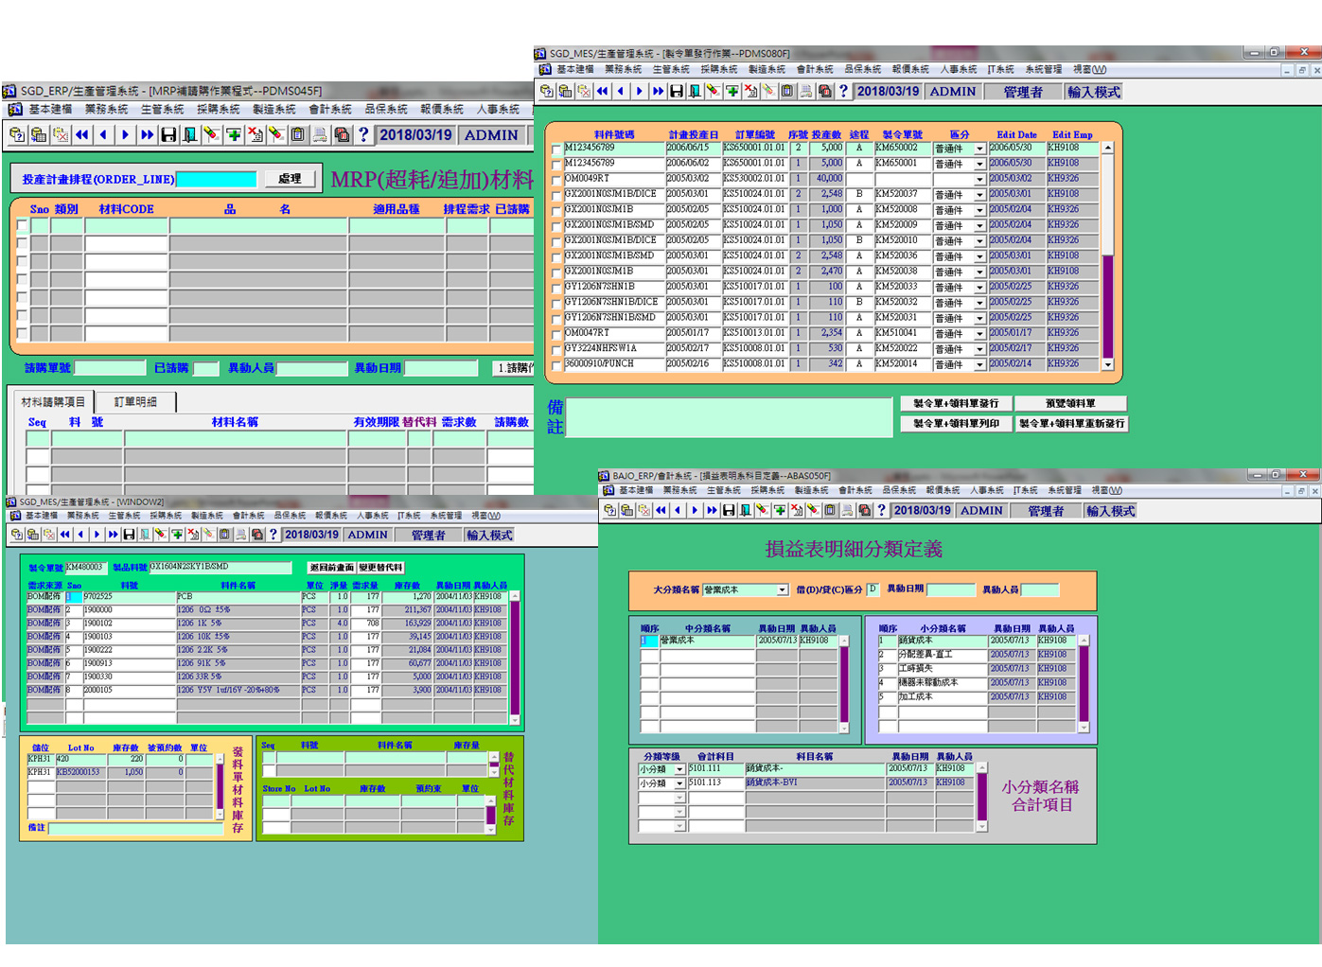Tick checkbox for row KM520037
Screen dimensions: 1322x967
coord(556,195)
